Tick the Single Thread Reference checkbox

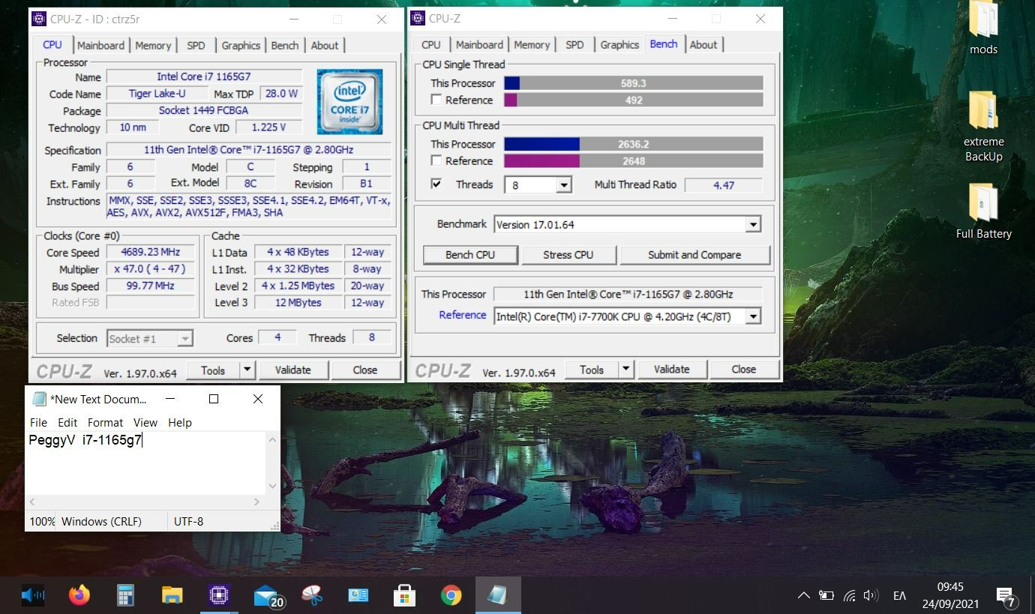click(436, 100)
